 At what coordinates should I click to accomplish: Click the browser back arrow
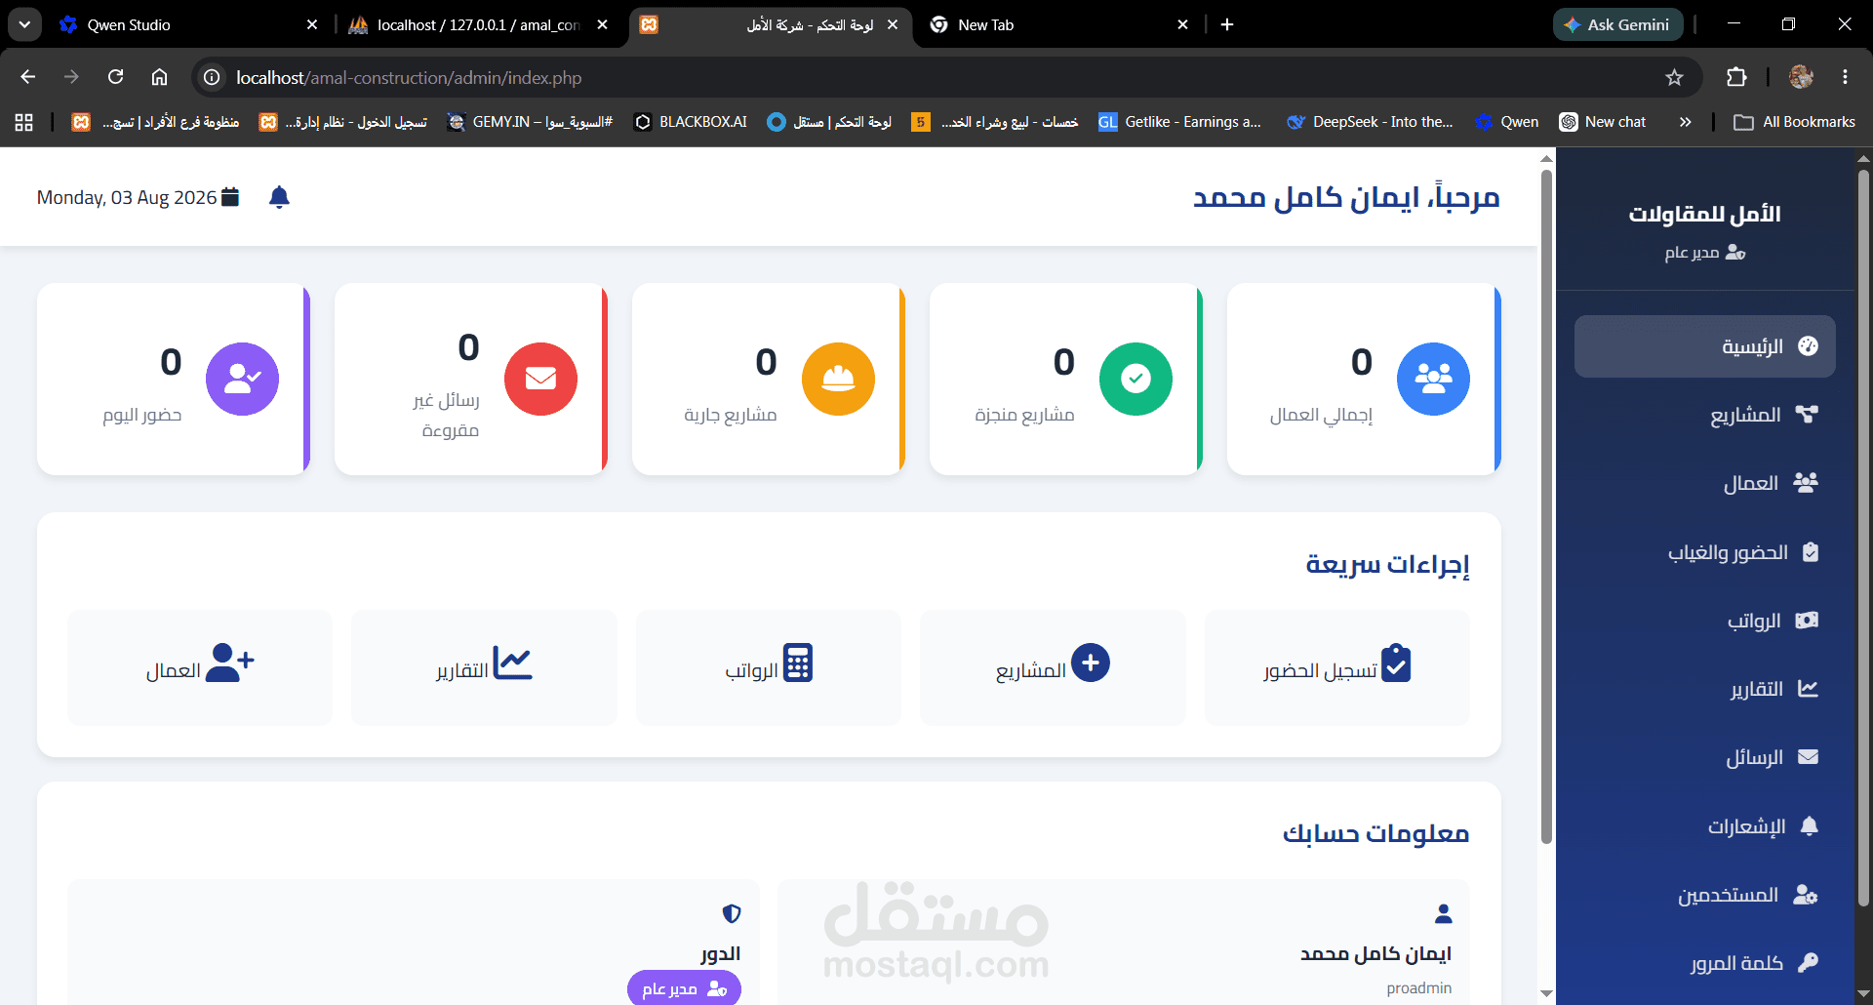click(27, 77)
